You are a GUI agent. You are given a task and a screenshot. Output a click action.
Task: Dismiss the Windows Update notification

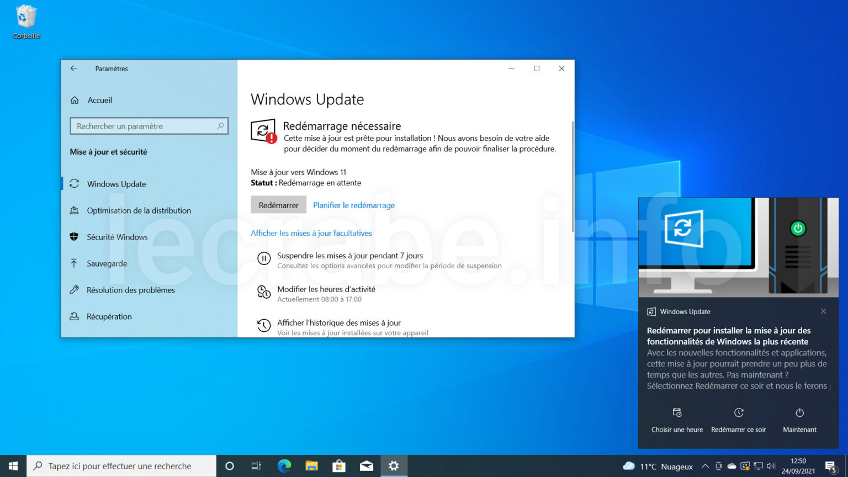click(x=823, y=311)
